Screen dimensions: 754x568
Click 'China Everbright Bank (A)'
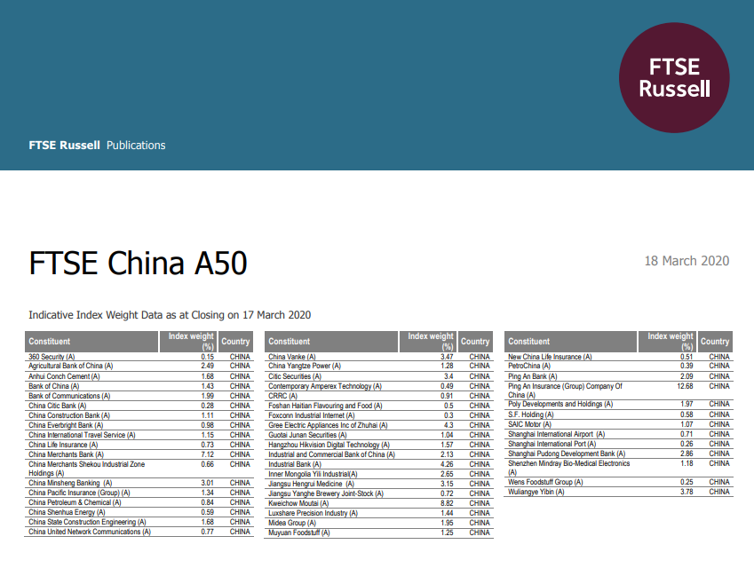tap(66, 425)
